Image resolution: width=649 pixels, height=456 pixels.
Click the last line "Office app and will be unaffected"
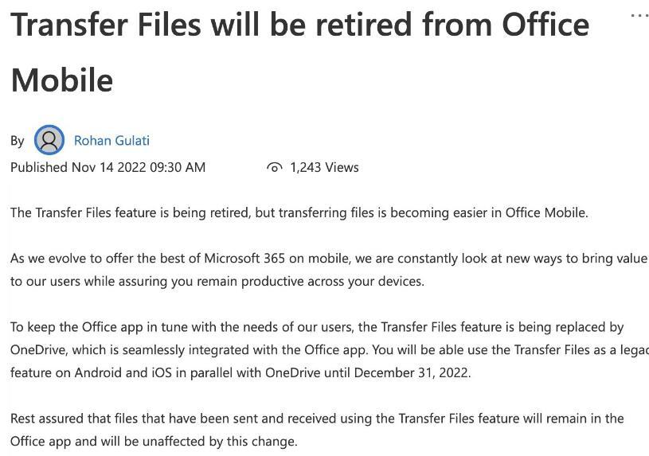(x=153, y=441)
